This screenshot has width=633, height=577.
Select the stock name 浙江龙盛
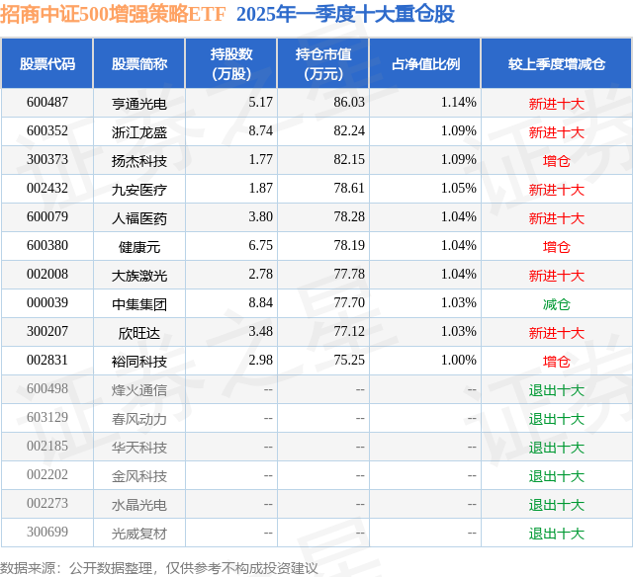[139, 131]
